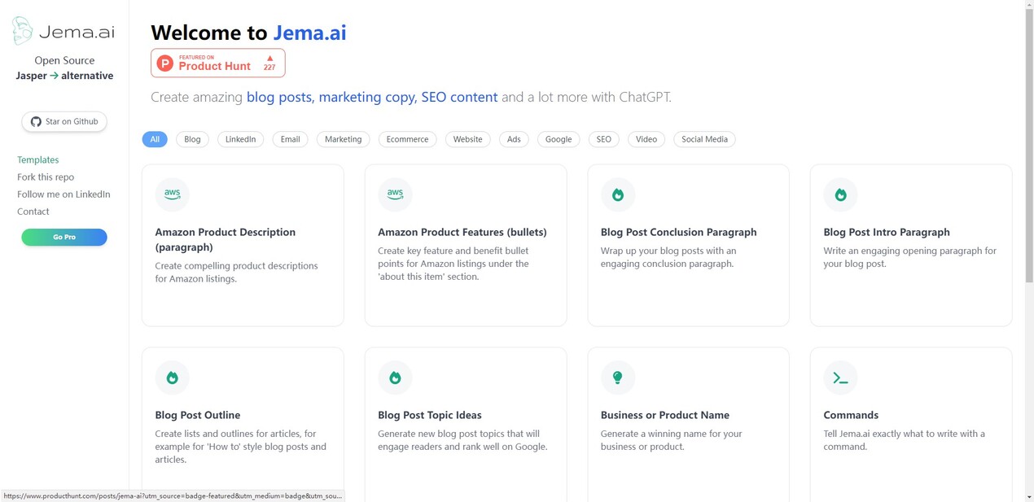This screenshot has width=1034, height=502.
Task: Filter templates by Email category
Action: [290, 139]
